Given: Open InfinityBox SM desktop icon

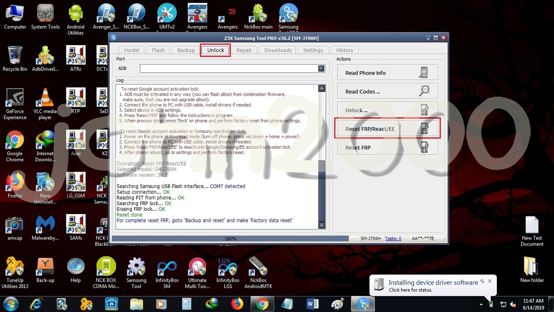Looking at the screenshot, I should click(x=167, y=273).
